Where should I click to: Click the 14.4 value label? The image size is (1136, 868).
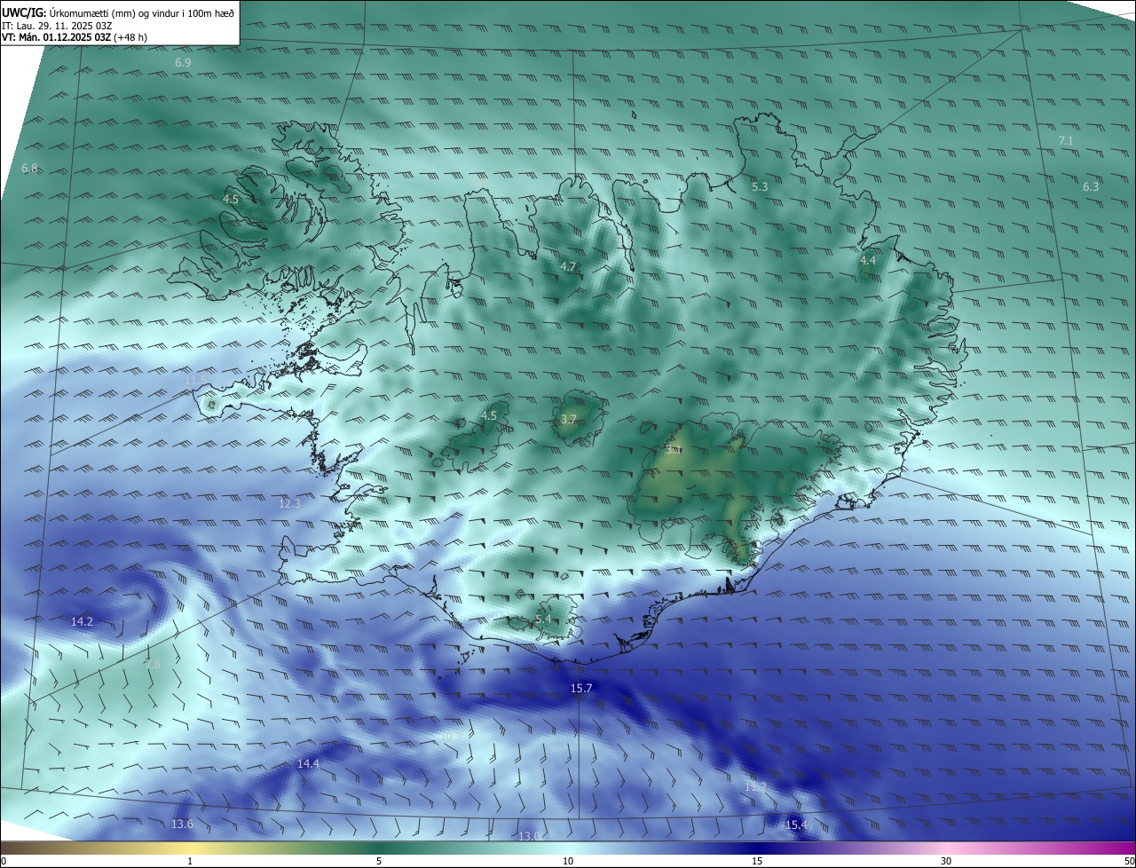[308, 763]
